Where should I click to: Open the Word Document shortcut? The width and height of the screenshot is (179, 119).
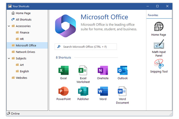[x=122, y=91]
